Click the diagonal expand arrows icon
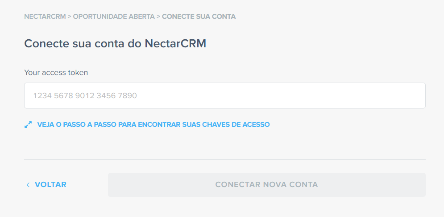This screenshot has width=444, height=217. (x=28, y=125)
